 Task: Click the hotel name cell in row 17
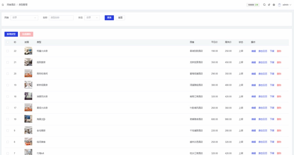[196, 108]
